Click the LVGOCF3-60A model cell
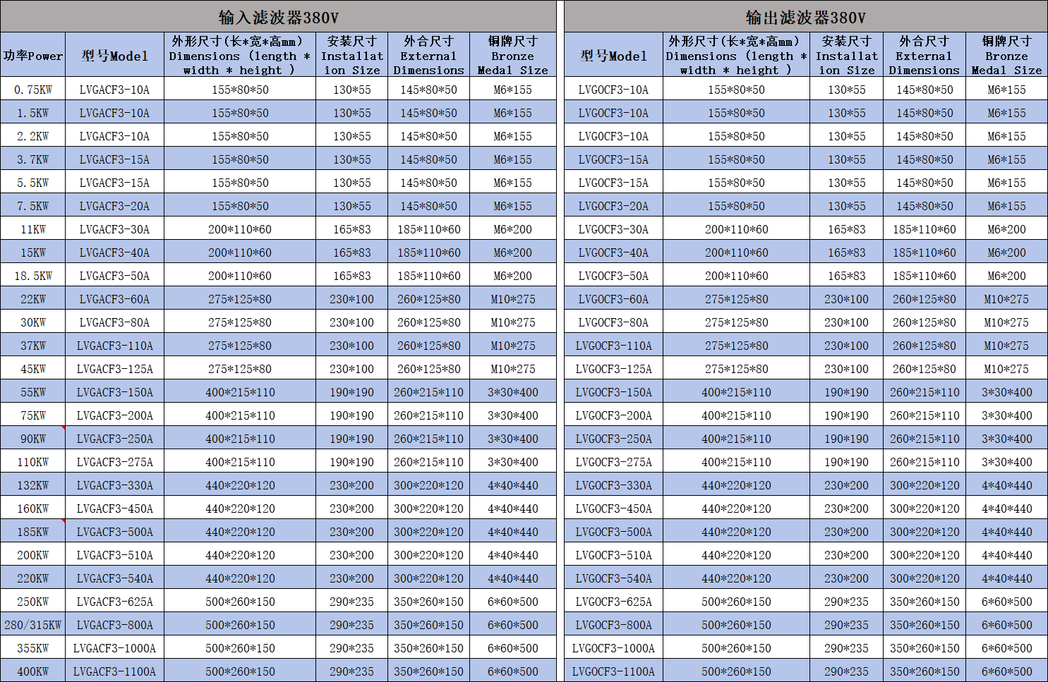This screenshot has width=1048, height=682. click(613, 299)
